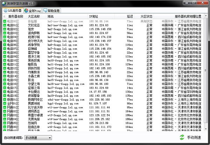
Task: Click the green refresh arrows icon
Action: pyautogui.click(x=182, y=138)
